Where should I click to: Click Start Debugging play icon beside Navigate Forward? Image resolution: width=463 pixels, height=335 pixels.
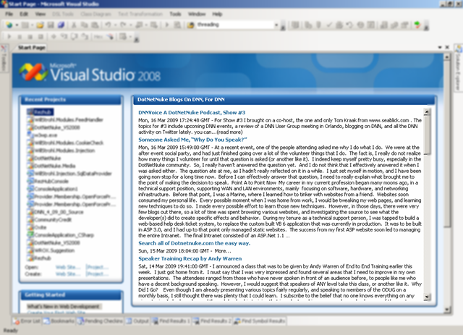[167, 25]
